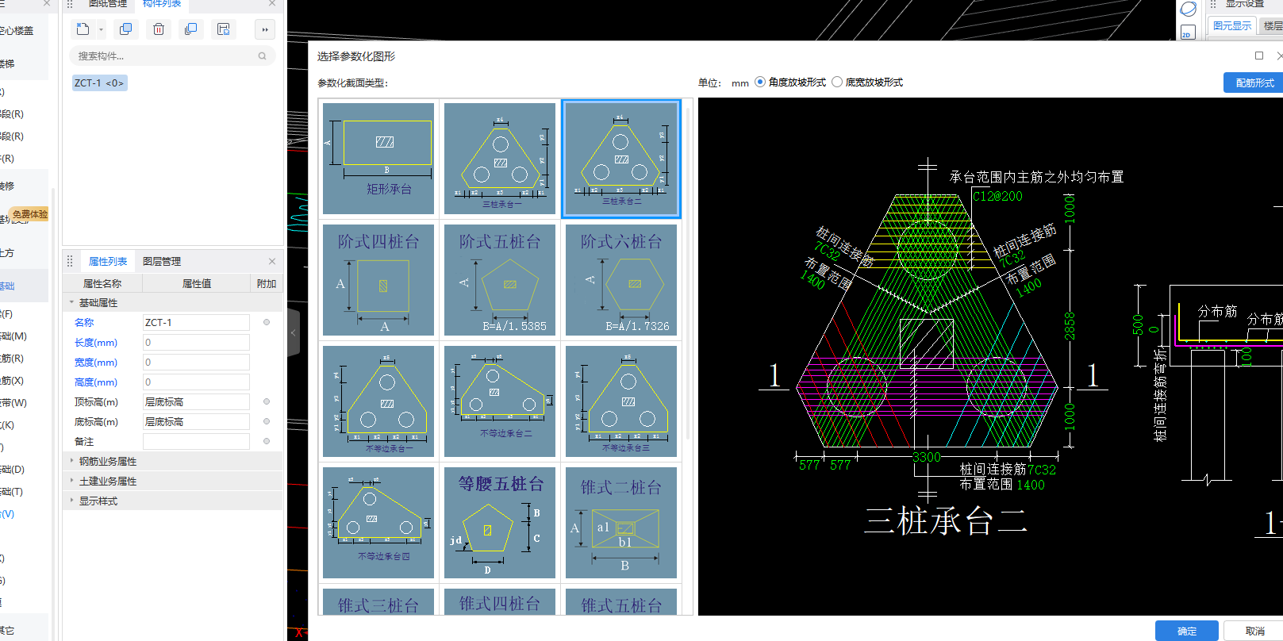Viewport: 1283px width, 641px height.
Task: Click the double-arrow more tools button
Action: click(x=265, y=29)
